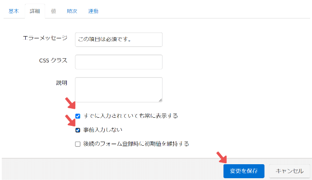Switch to the 順次 tab

pyautogui.click(x=72, y=11)
